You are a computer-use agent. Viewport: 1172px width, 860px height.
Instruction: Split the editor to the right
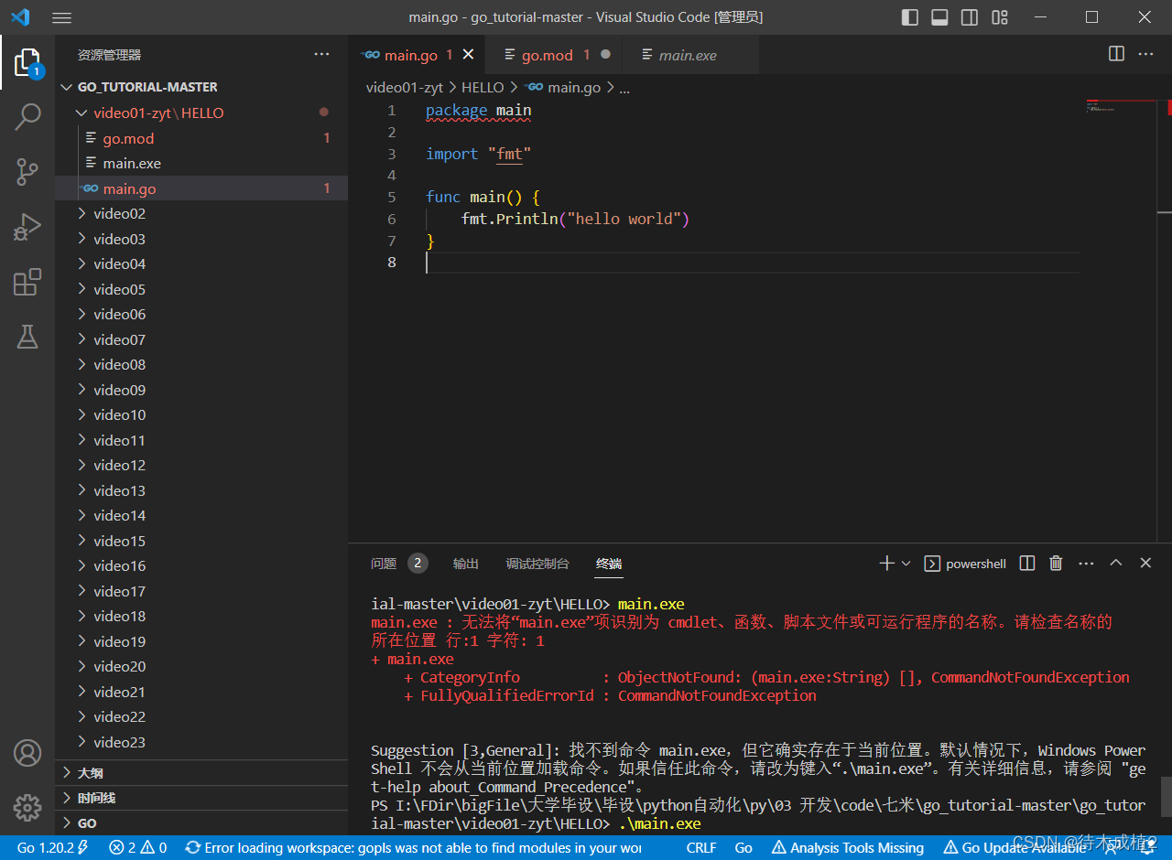(1116, 54)
